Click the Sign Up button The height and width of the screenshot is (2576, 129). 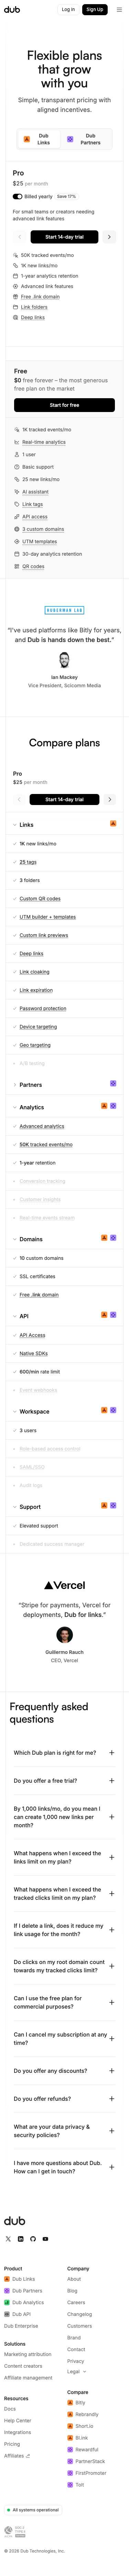94,9
